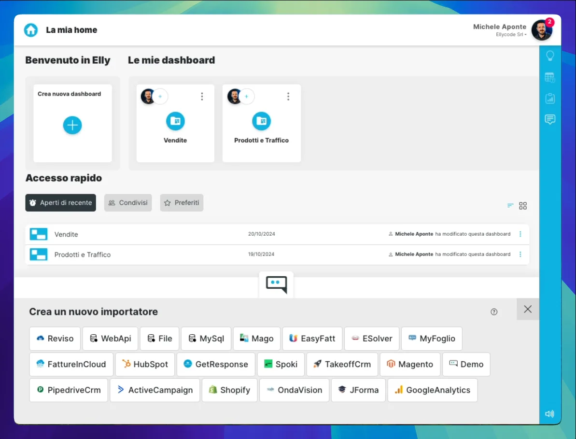Open the data table icon in sidebar

[x=550, y=77]
